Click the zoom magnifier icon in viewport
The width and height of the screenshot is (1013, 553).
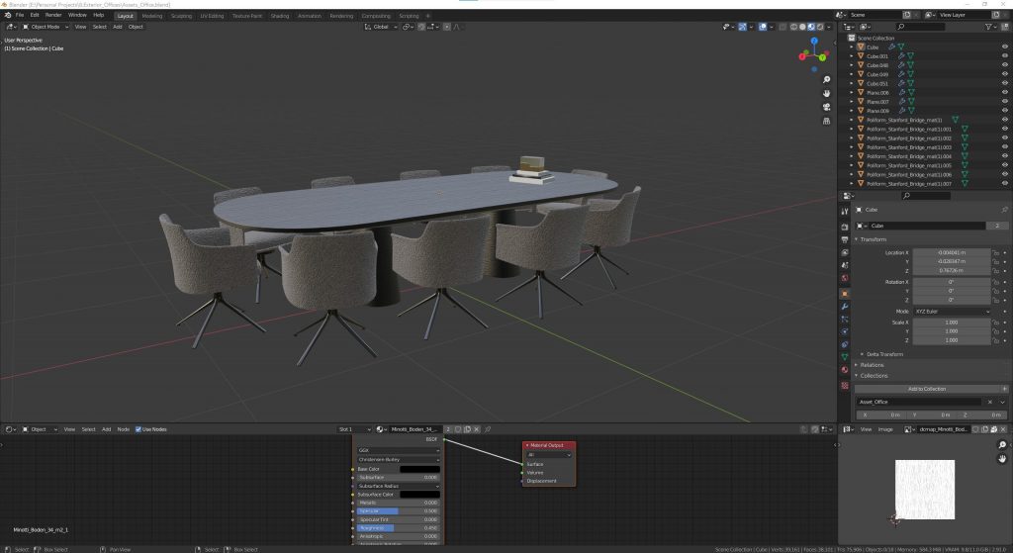click(826, 79)
